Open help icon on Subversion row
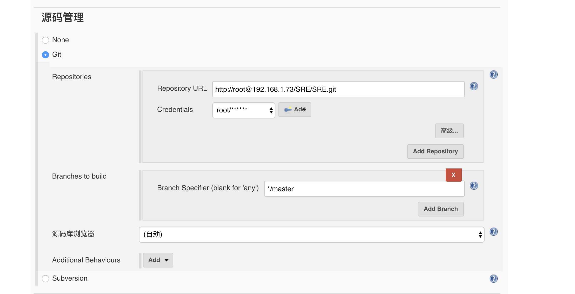Viewport: 575px width, 294px height. click(493, 279)
